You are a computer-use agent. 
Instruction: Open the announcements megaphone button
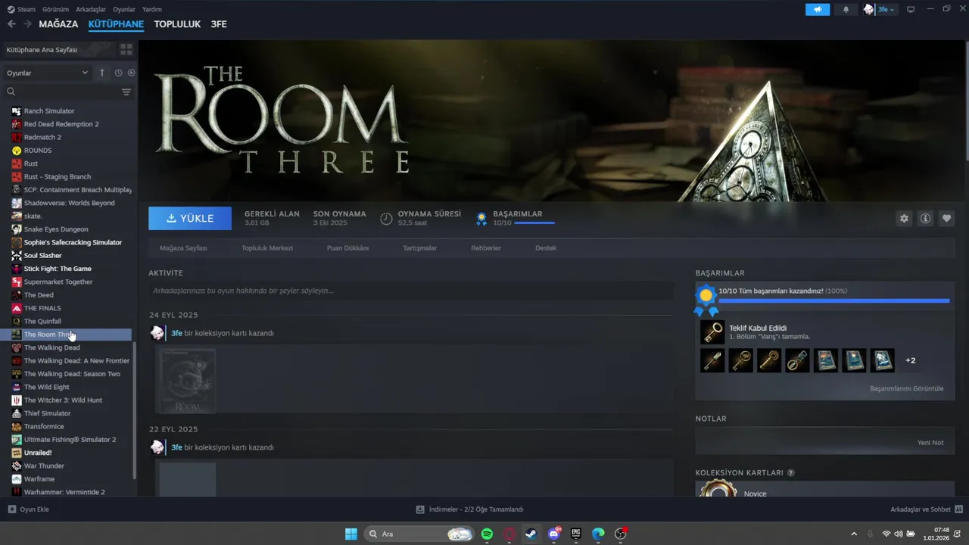818,9
